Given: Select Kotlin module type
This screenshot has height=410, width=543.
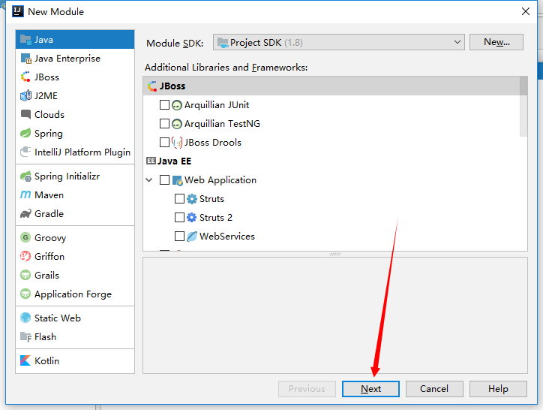Looking at the screenshot, I should 75,360.
